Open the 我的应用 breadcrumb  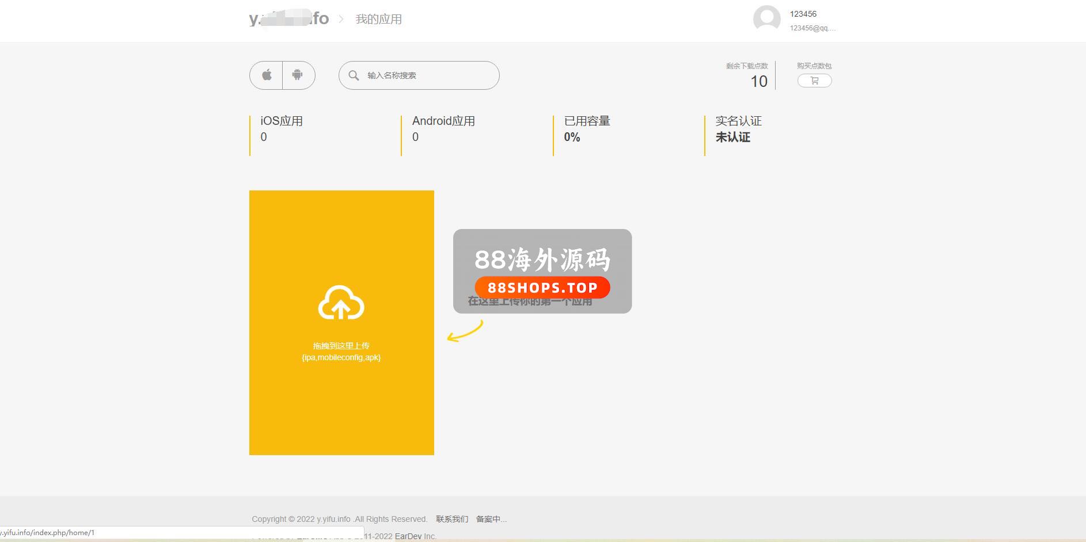[378, 20]
